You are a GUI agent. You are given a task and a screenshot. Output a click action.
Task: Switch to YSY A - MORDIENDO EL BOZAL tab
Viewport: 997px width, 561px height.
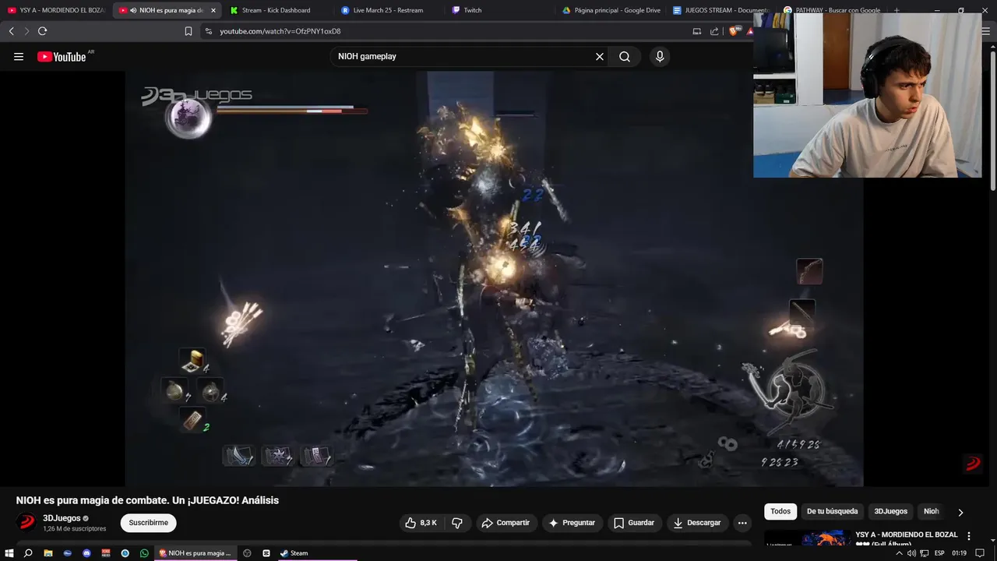[x=56, y=10]
